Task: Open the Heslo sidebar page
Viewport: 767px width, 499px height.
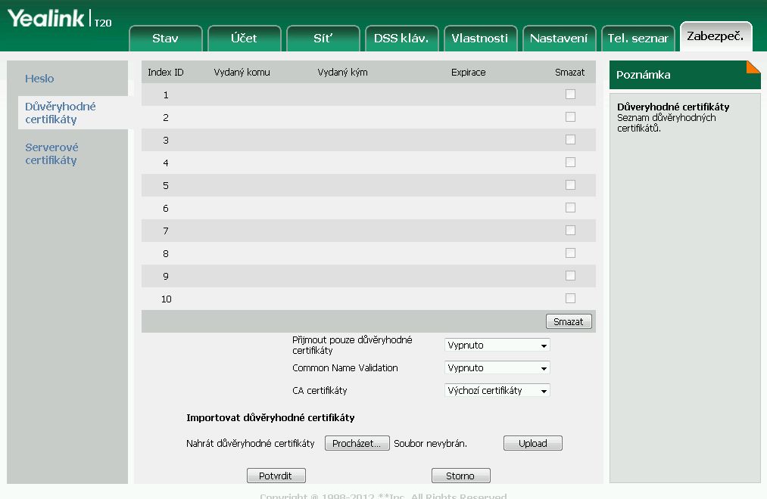Action: coord(39,79)
